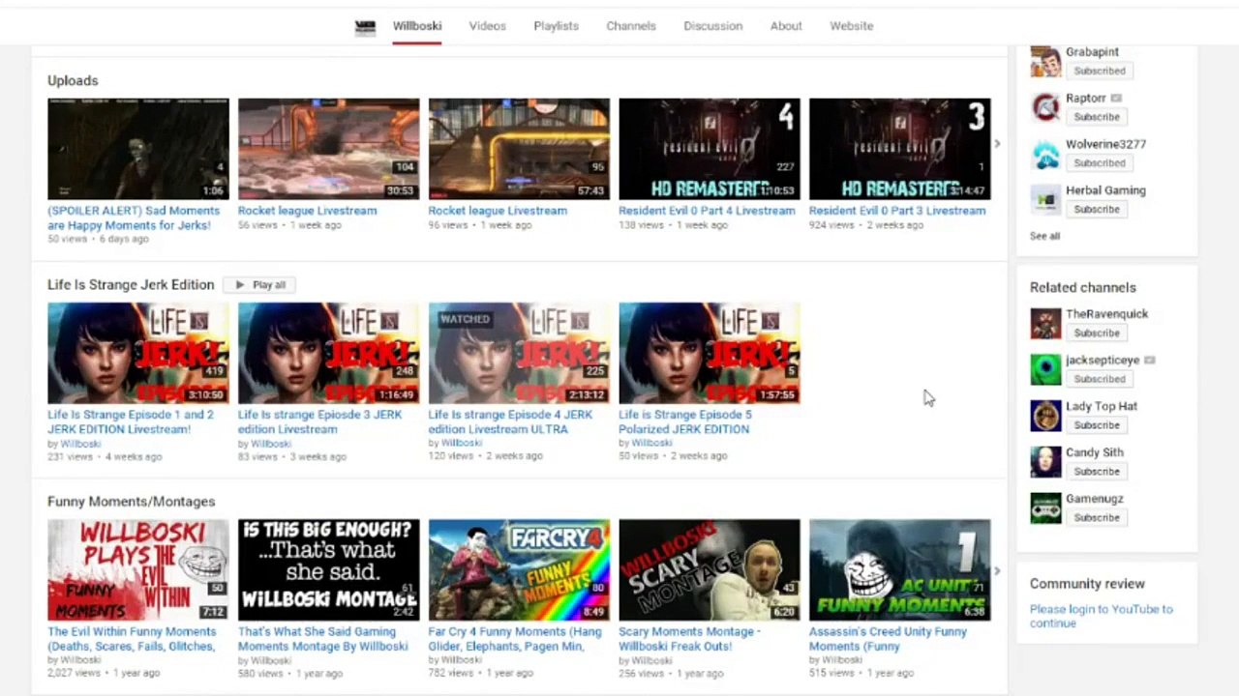The image size is (1239, 696).
Task: Open the Playlists tab
Action: [557, 26]
